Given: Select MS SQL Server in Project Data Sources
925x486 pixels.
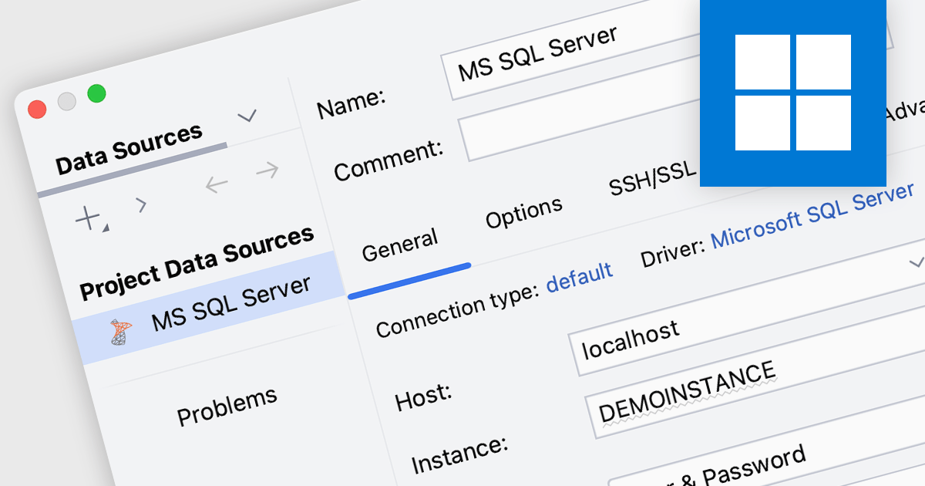Looking at the screenshot, I should pyautogui.click(x=230, y=302).
